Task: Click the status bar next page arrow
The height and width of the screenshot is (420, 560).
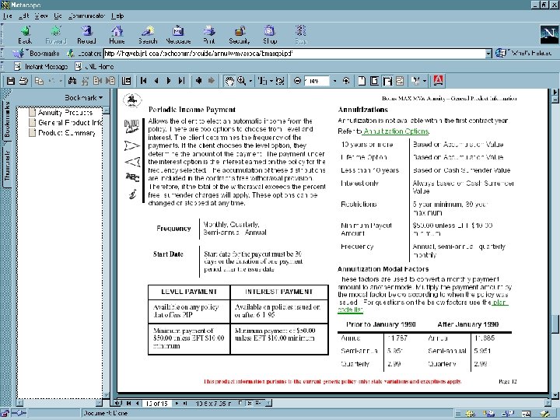Action: [x=177, y=404]
